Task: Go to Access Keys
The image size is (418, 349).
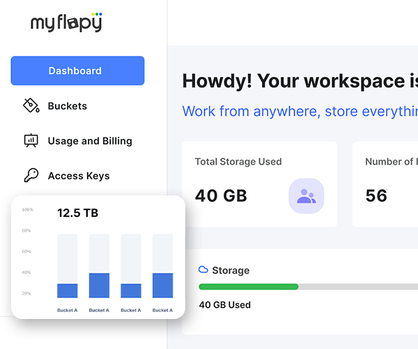Action: click(79, 176)
